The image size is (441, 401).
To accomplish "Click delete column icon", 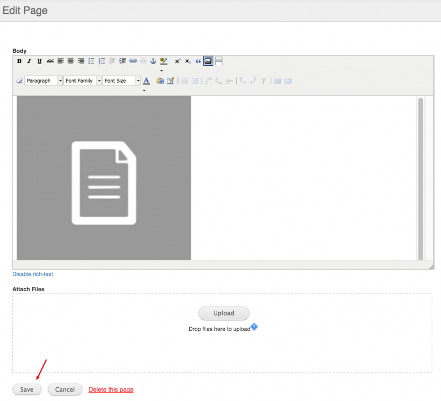I will pos(263,81).
